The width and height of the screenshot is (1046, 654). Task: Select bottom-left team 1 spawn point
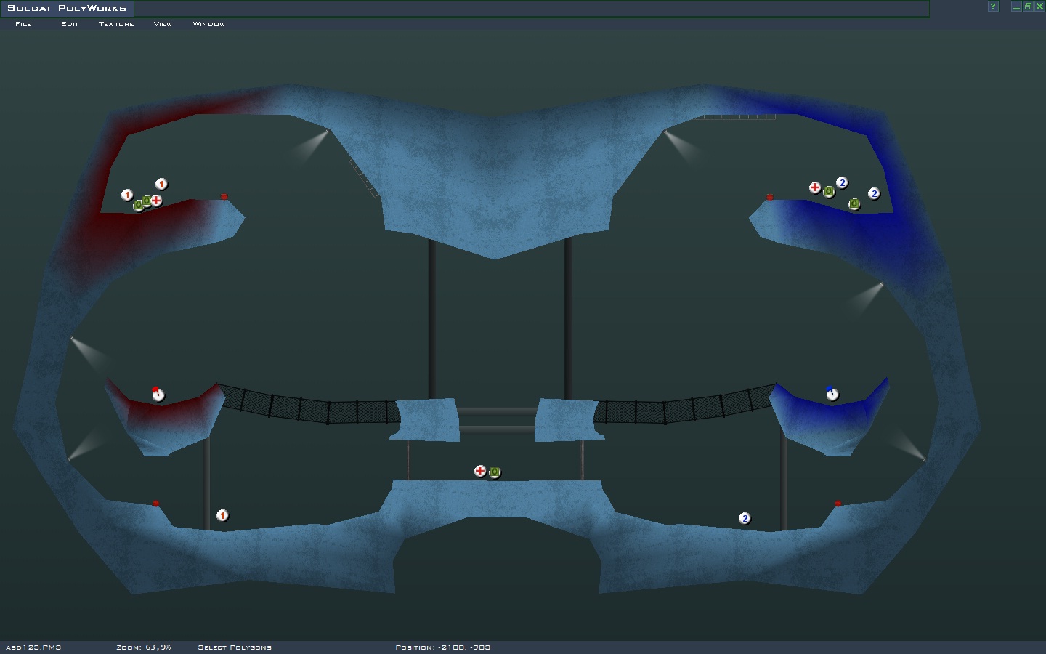click(222, 515)
